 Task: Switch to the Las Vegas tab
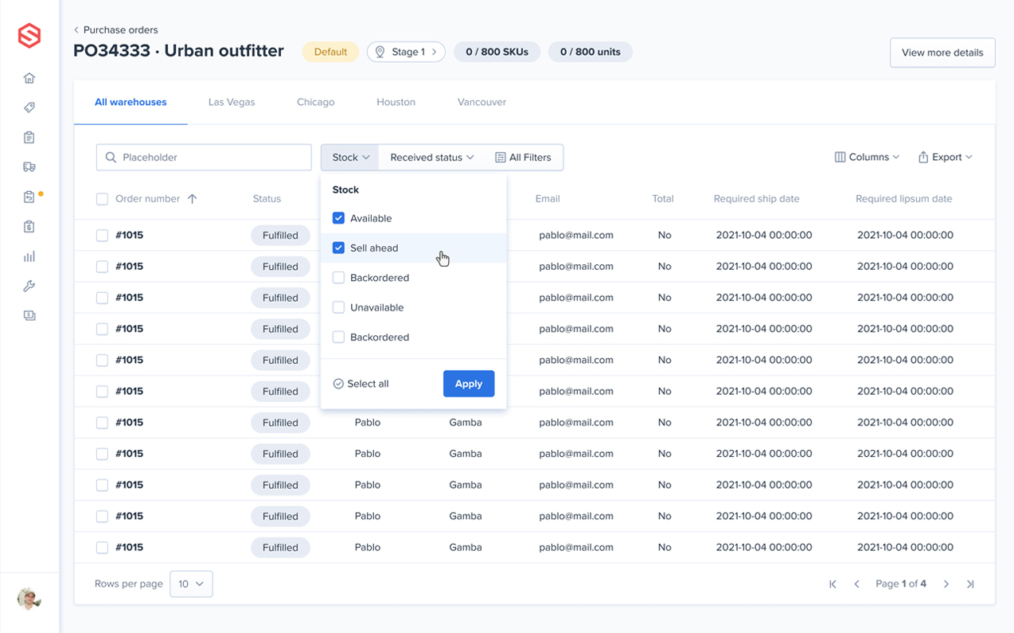click(232, 102)
